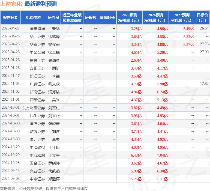Click the 3.93亿 value
Viewport: 210px width, 191px height.
point(136,116)
